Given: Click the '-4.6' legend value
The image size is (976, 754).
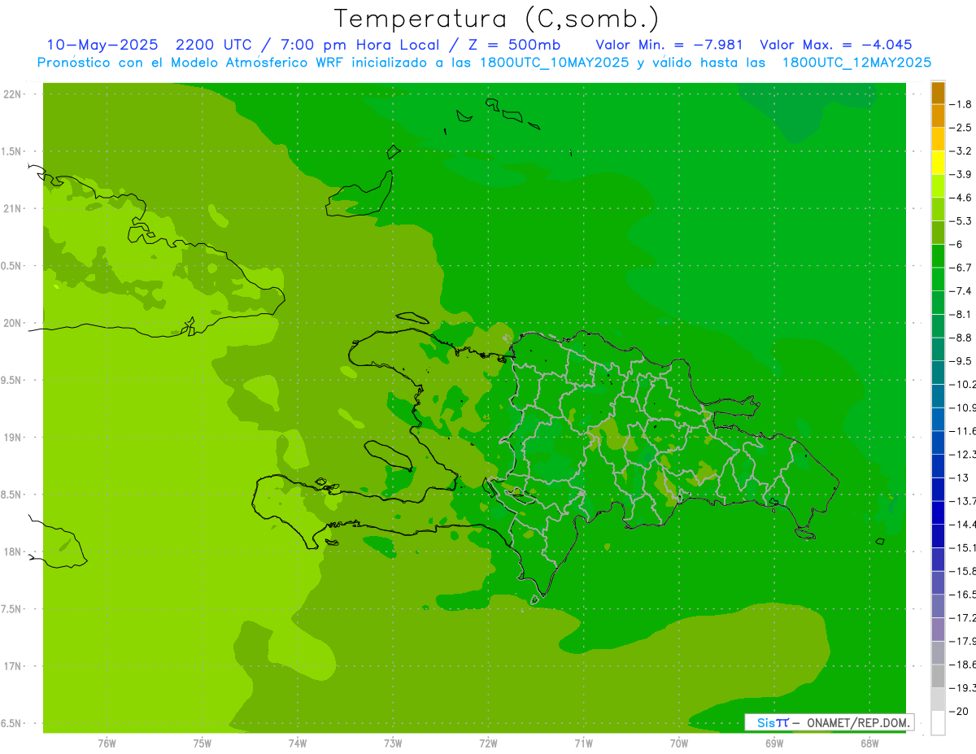Looking at the screenshot, I should [962, 198].
